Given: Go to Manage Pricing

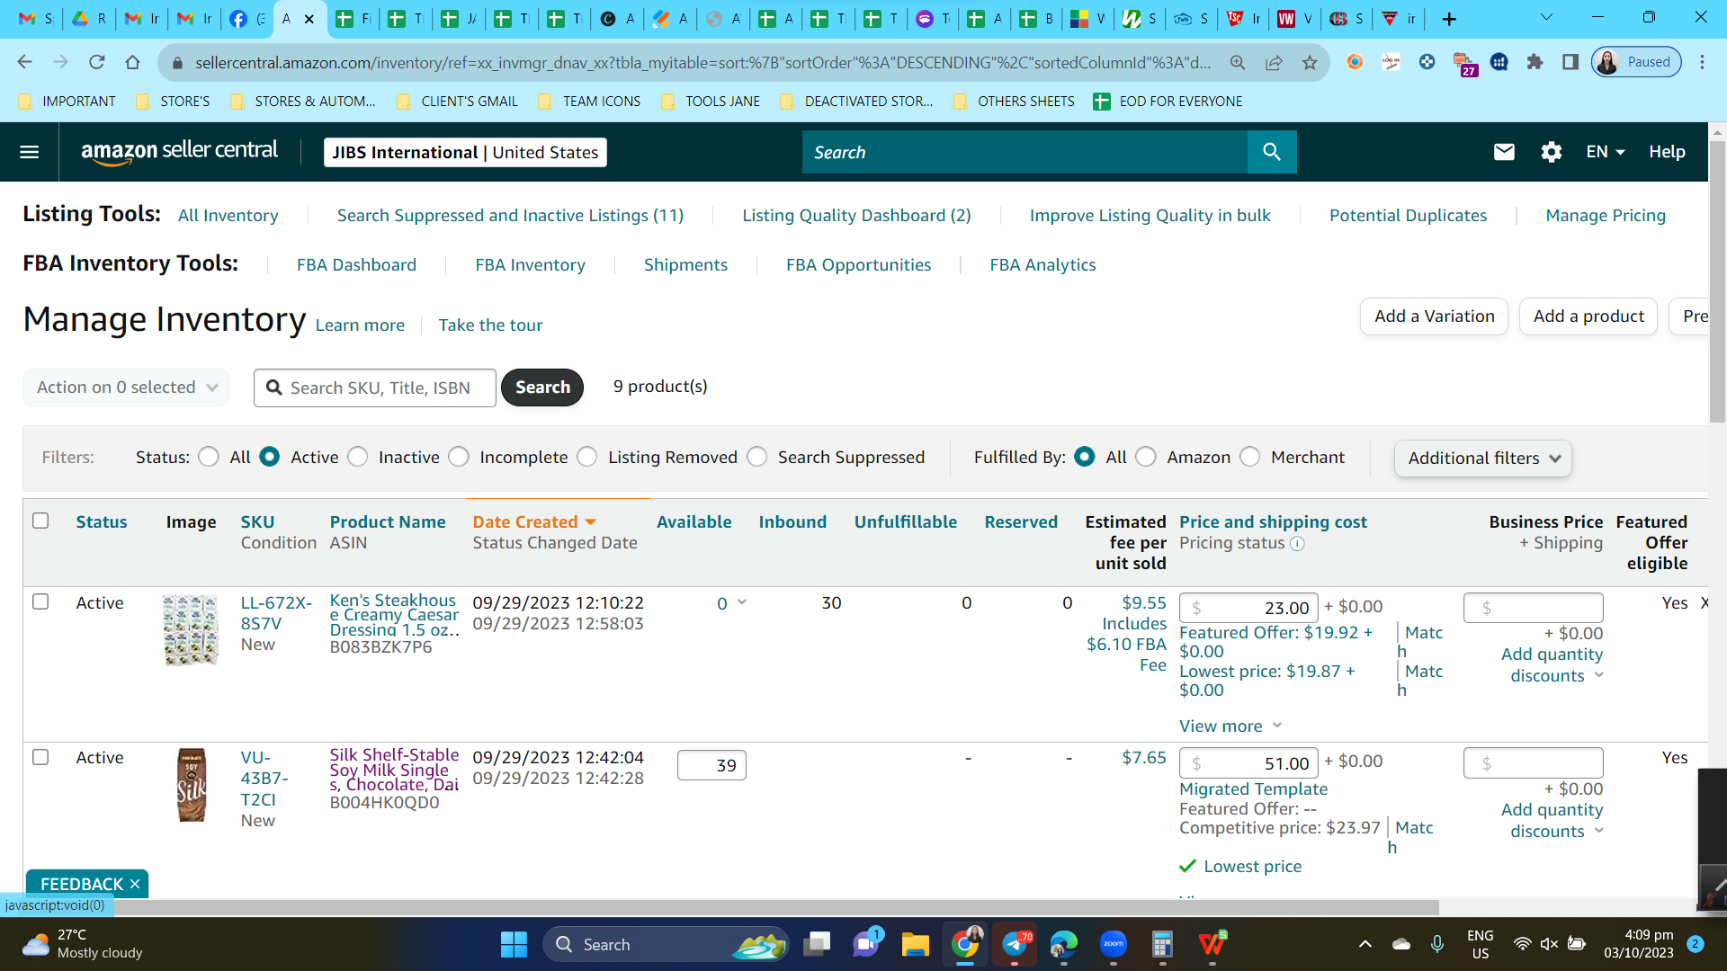Looking at the screenshot, I should click(1606, 216).
